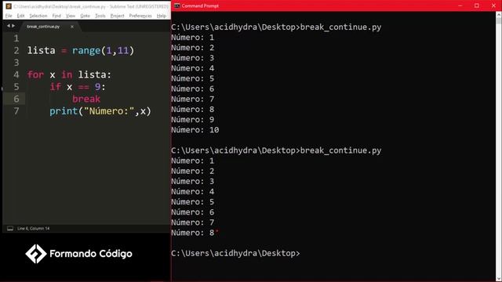Click 'Line 6, Column 14' in status bar
This screenshot has height=282, width=502.
click(x=34, y=228)
